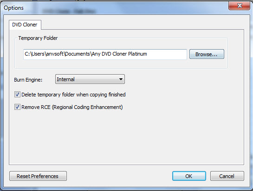The image size is (253, 191).
Task: Select the DVD Cloner tab
Action: (25, 25)
